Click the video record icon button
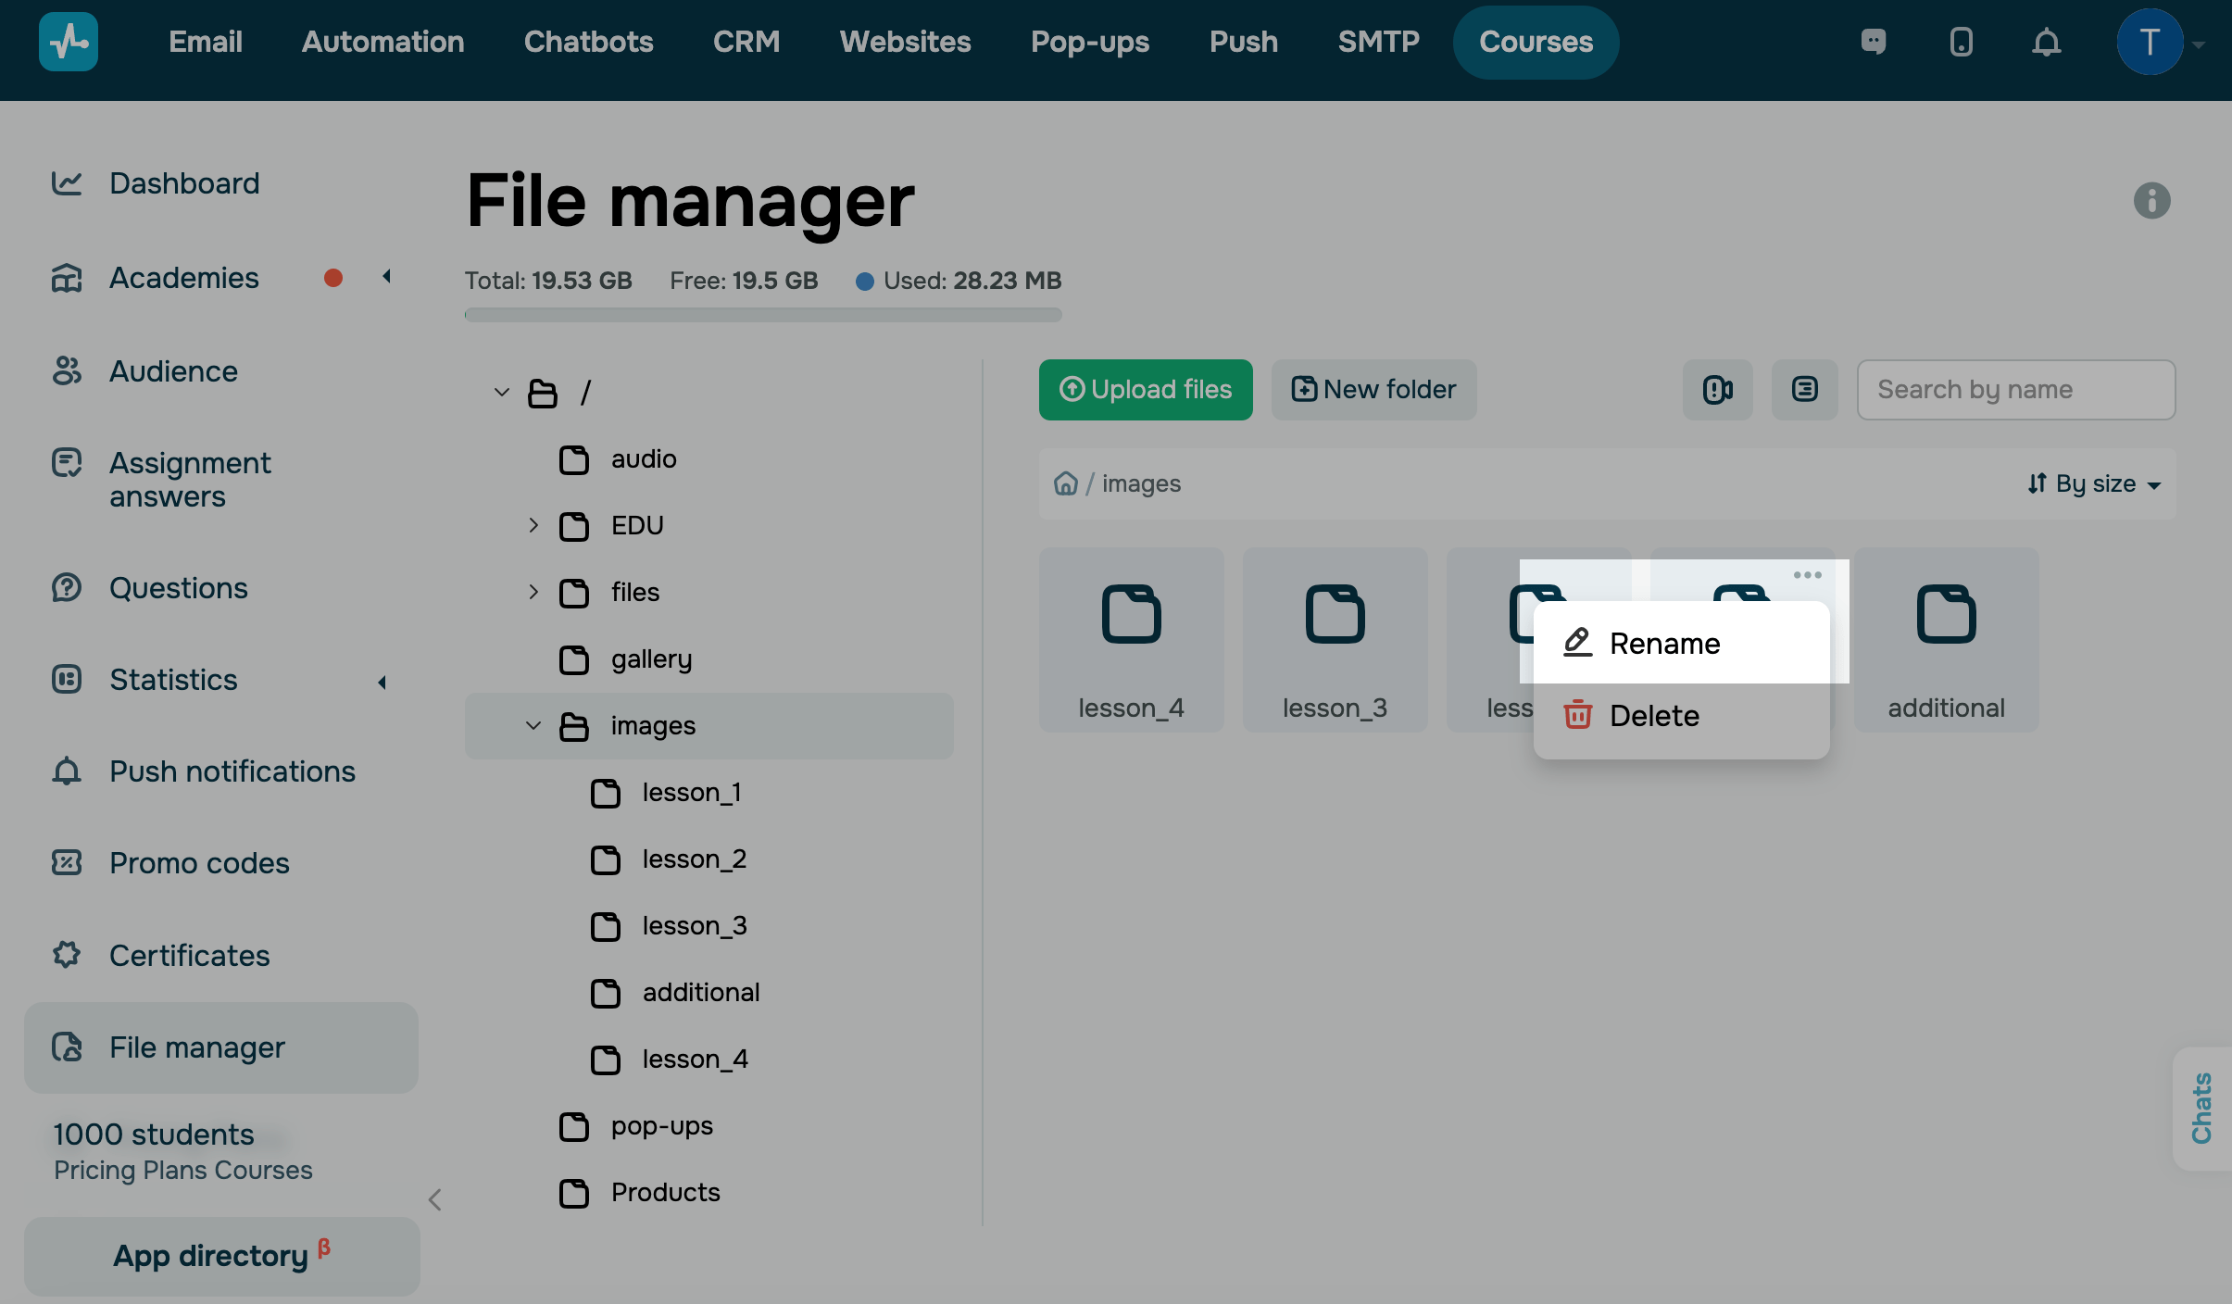 1717,390
